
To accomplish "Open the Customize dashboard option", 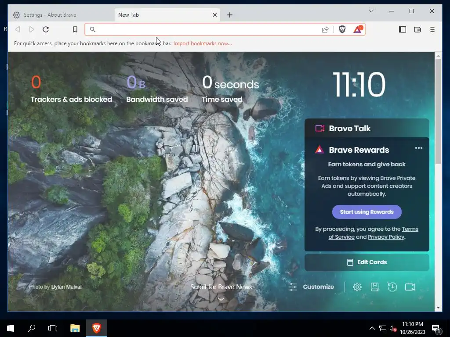I will coord(311,287).
